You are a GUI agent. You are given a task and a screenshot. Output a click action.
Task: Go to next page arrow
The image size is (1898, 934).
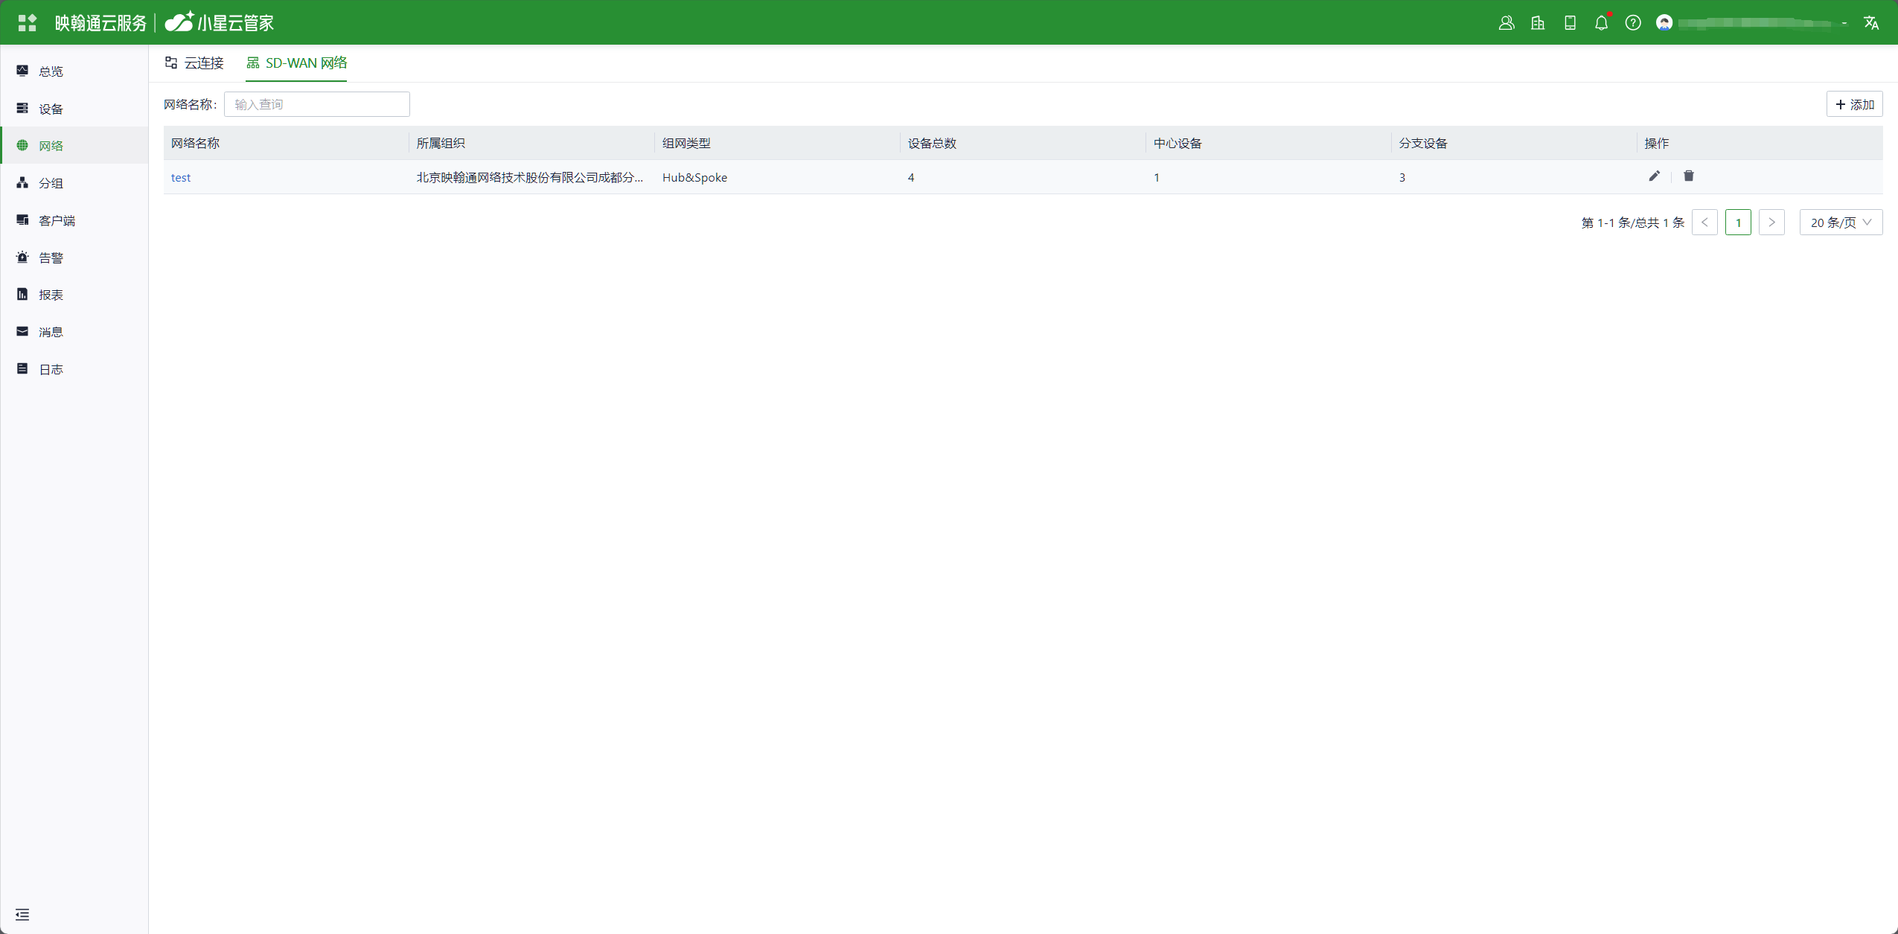coord(1771,223)
